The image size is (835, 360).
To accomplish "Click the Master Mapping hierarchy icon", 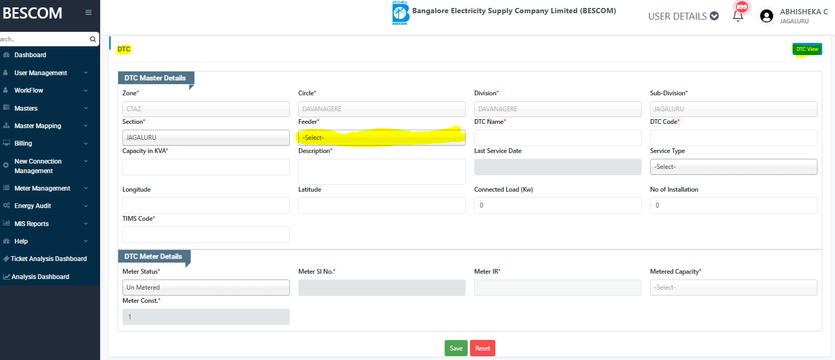I will click(x=6, y=125).
